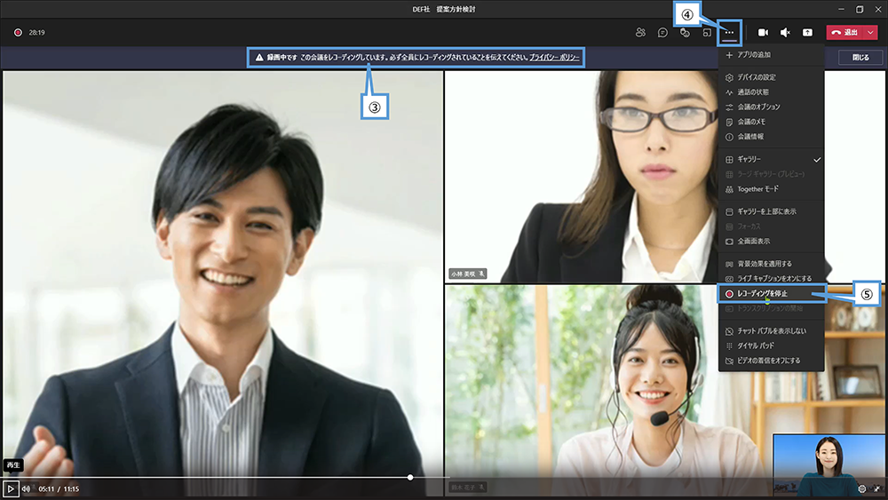
Task: Open デバイスの設定 menu entry
Action: tap(771, 77)
